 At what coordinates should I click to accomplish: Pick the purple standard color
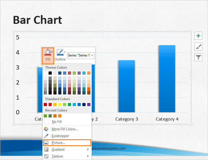click(89, 104)
